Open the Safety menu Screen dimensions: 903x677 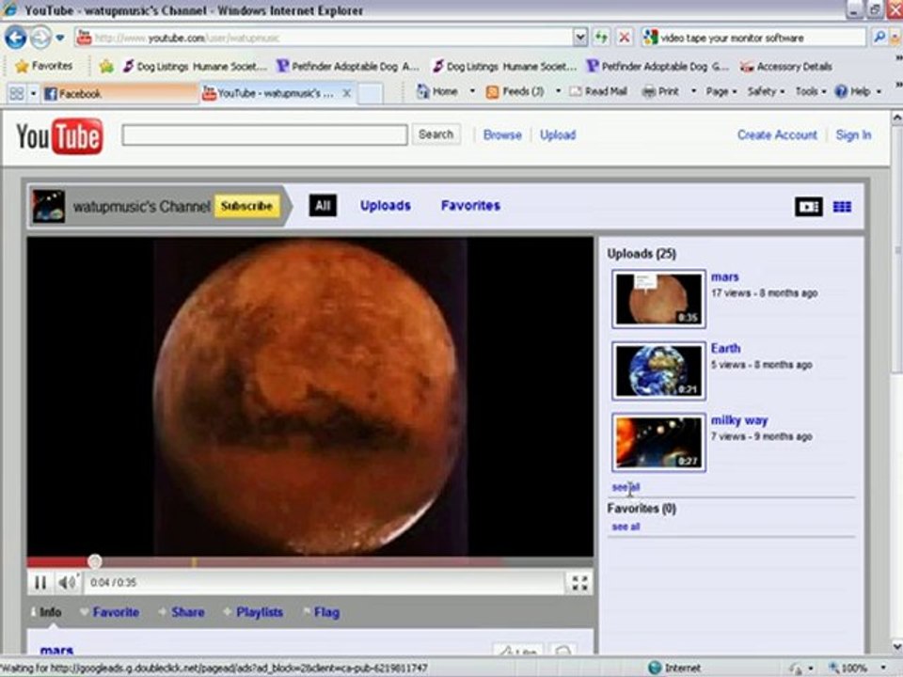(766, 91)
